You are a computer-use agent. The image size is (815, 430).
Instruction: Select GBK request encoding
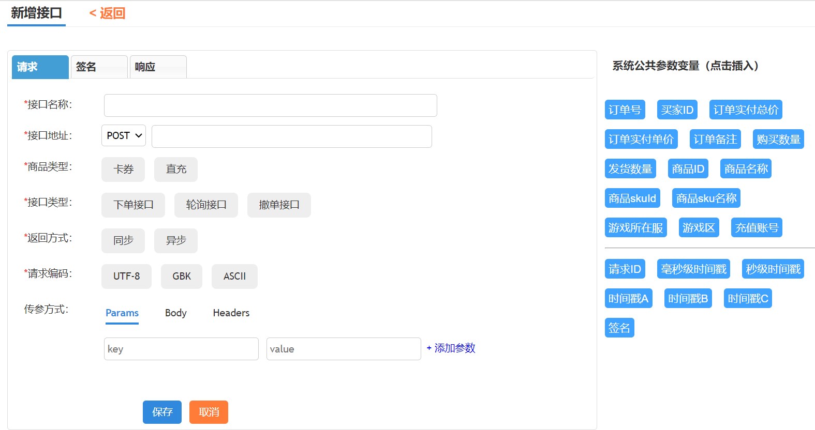click(x=181, y=277)
